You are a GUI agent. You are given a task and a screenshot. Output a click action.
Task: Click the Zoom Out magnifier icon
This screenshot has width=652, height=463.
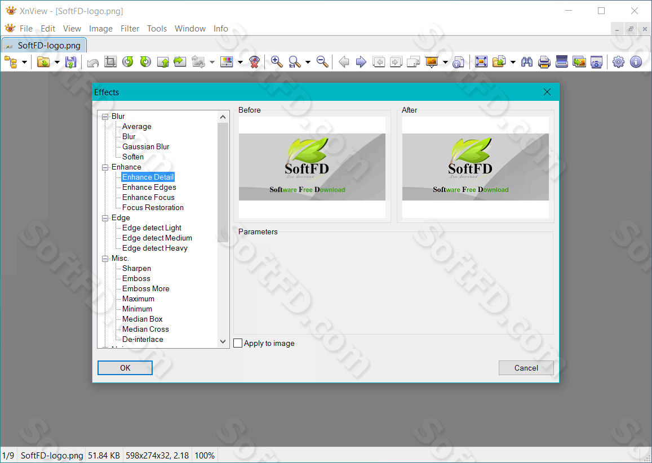322,62
